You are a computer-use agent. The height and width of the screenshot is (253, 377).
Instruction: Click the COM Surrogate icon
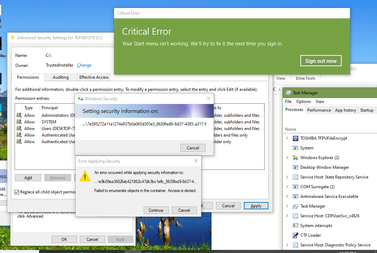point(295,186)
